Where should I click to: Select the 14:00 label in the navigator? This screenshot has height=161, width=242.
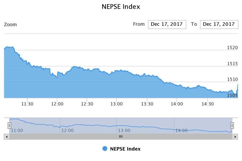tap(181, 130)
